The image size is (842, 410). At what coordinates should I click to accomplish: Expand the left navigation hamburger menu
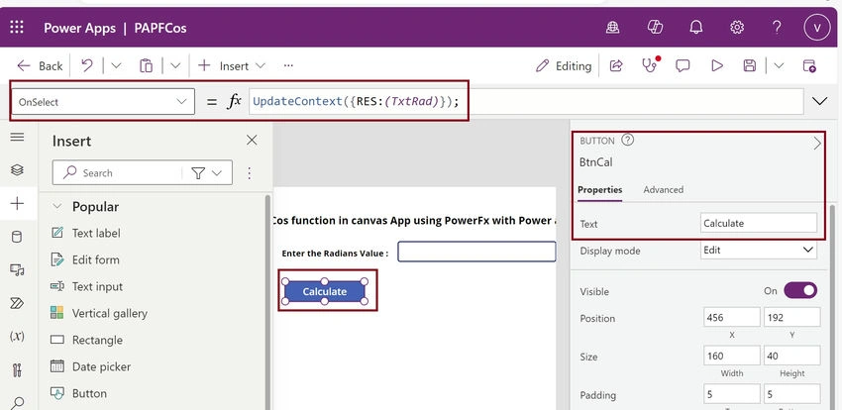[x=17, y=137]
